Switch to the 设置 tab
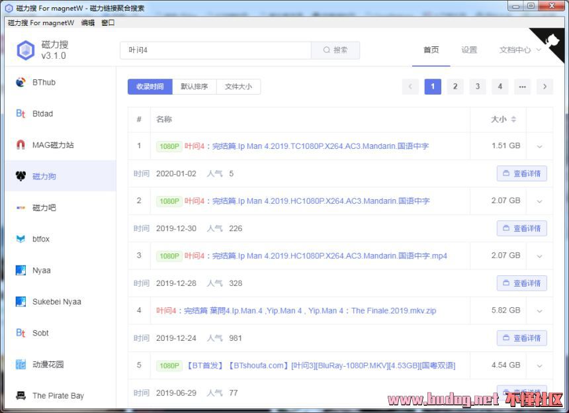The width and height of the screenshot is (569, 413). 469,50
